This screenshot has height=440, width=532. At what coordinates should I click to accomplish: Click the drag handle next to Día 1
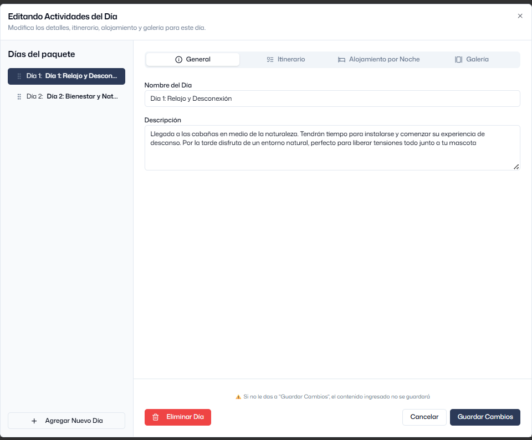click(18, 76)
